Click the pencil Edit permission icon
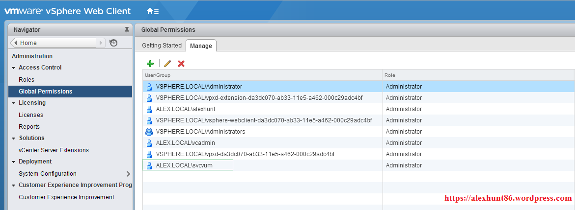 pyautogui.click(x=167, y=64)
